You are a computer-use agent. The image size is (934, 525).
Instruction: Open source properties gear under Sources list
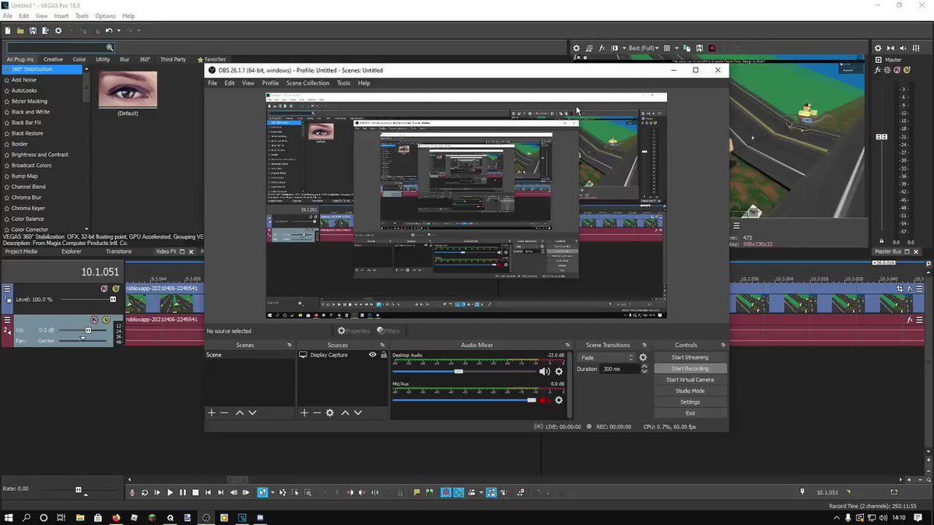click(x=330, y=413)
